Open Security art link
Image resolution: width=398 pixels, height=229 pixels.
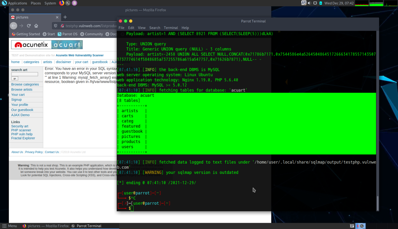[x=20, y=126]
